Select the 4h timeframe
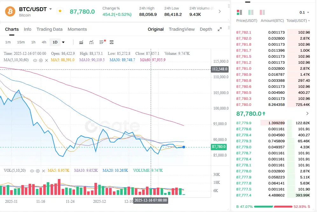 (44, 42)
